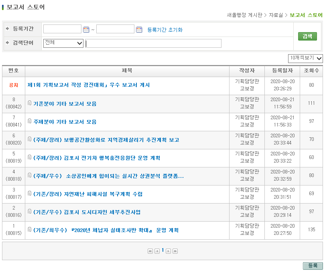The image size is (325, 273).
Task: Open post 소상공인에게 힘이되는 실시간 상권분석 플랫폼
Action: [x=108, y=176]
